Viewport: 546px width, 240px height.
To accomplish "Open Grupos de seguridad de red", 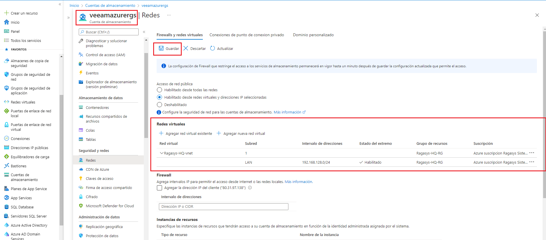I will (30, 77).
